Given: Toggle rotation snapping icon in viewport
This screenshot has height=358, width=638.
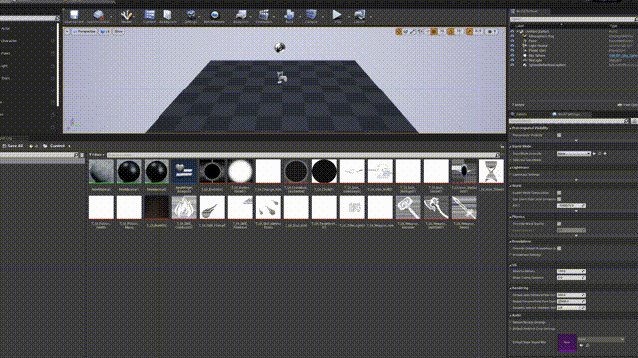Looking at the screenshot, I should tap(451, 31).
